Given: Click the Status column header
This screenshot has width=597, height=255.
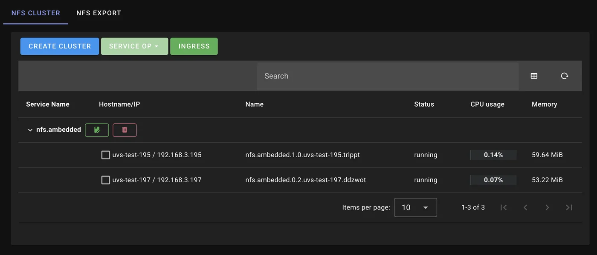Looking at the screenshot, I should click(424, 104).
